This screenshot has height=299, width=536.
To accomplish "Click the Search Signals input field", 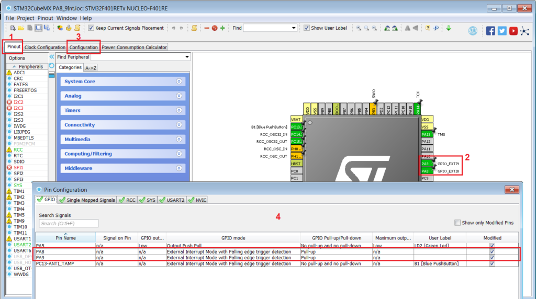I will (69, 223).
